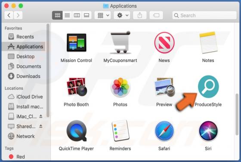Open Desktop in the sidebar
This screenshot has width=241, height=162.
click(x=24, y=56)
